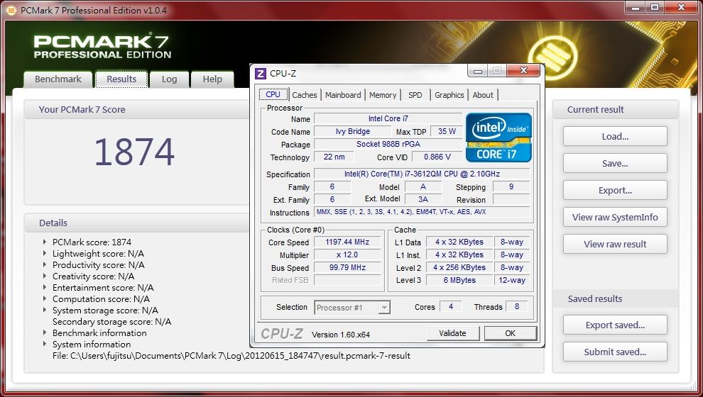Click the Export saved... button

coord(615,325)
